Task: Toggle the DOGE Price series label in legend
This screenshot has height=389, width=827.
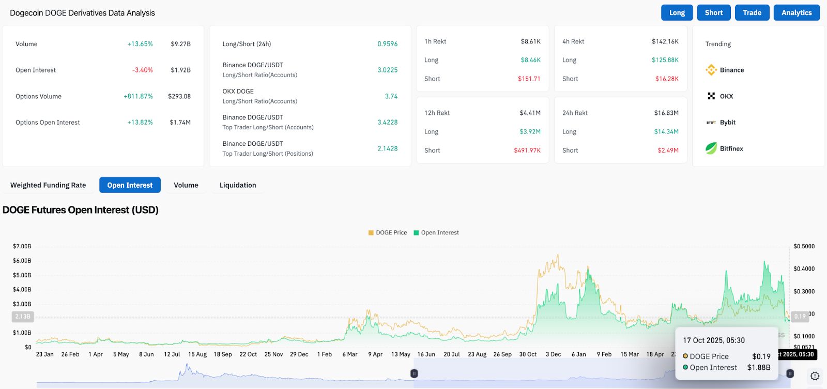Action: [x=391, y=233]
